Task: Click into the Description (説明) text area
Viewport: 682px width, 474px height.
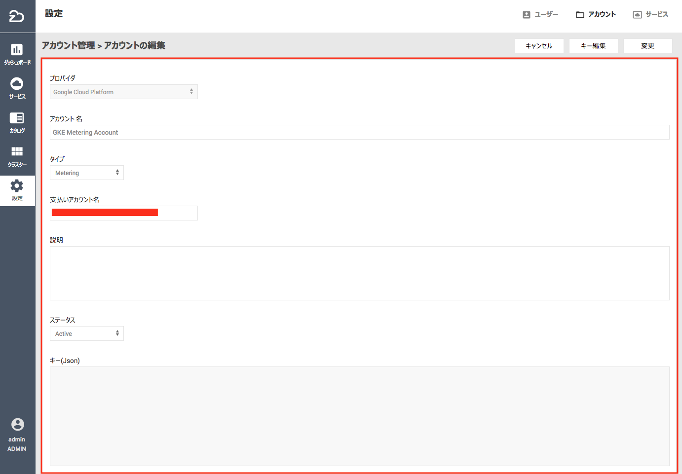Action: click(359, 273)
